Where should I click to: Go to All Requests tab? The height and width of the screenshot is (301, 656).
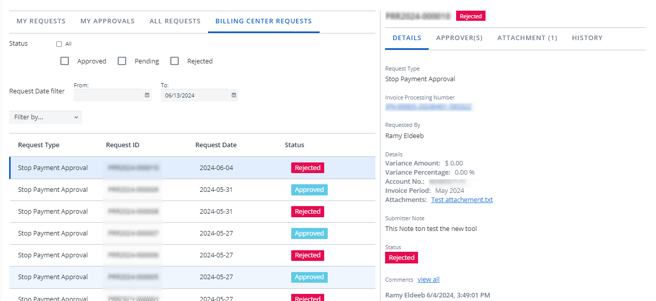click(x=175, y=21)
